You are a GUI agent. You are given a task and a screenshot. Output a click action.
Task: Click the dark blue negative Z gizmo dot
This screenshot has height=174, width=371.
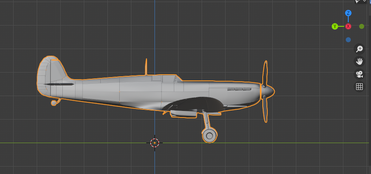click(348, 40)
